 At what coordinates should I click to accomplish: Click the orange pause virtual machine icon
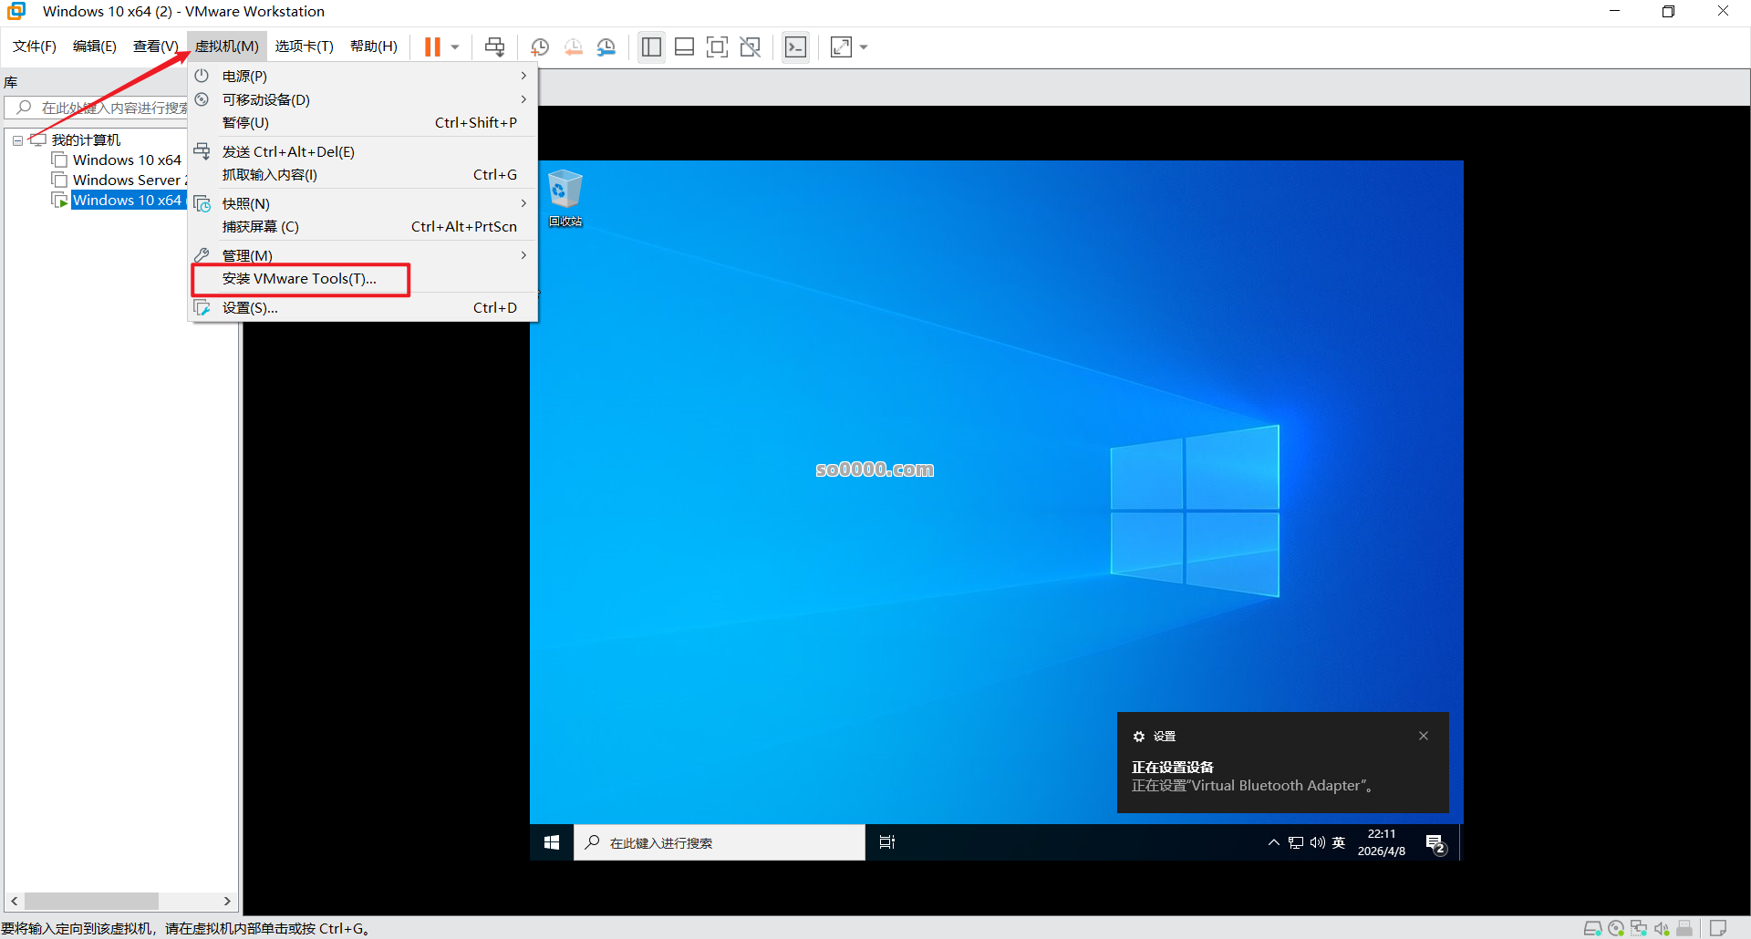[432, 46]
